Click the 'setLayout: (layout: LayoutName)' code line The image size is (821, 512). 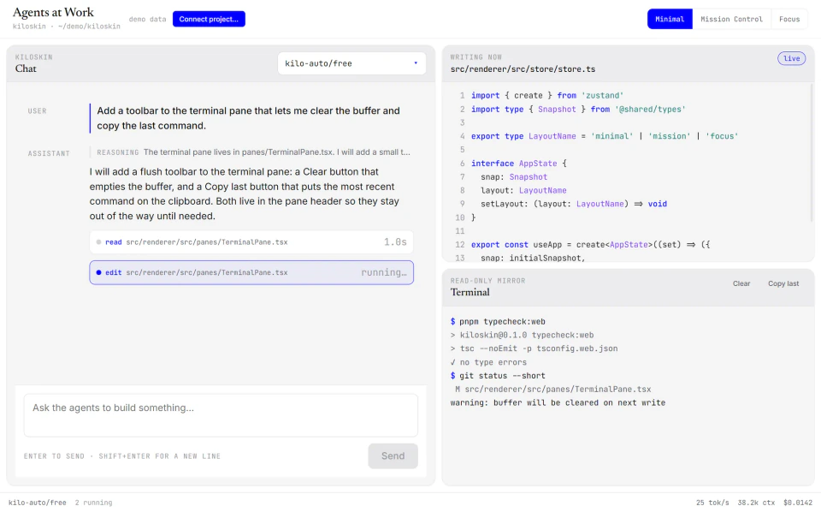pyautogui.click(x=574, y=204)
